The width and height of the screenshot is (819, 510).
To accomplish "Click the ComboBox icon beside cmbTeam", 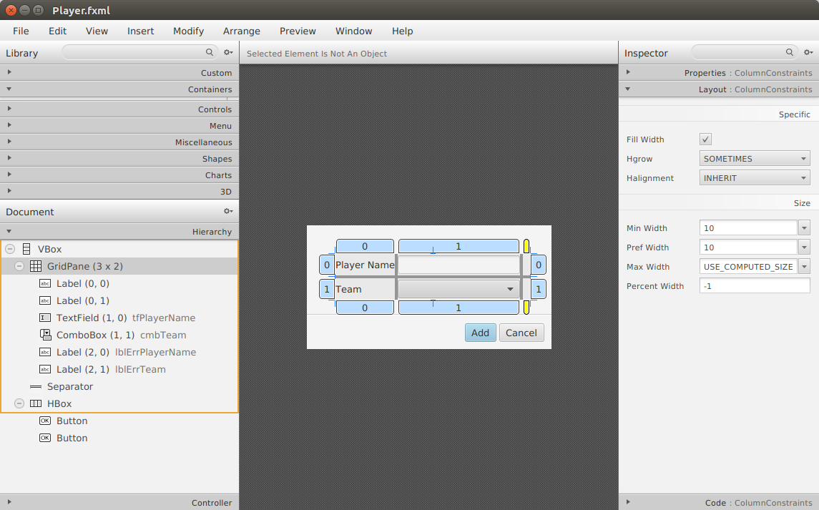I will pyautogui.click(x=46, y=334).
